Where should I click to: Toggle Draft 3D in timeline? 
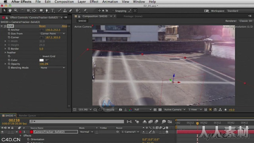click(x=137, y=122)
